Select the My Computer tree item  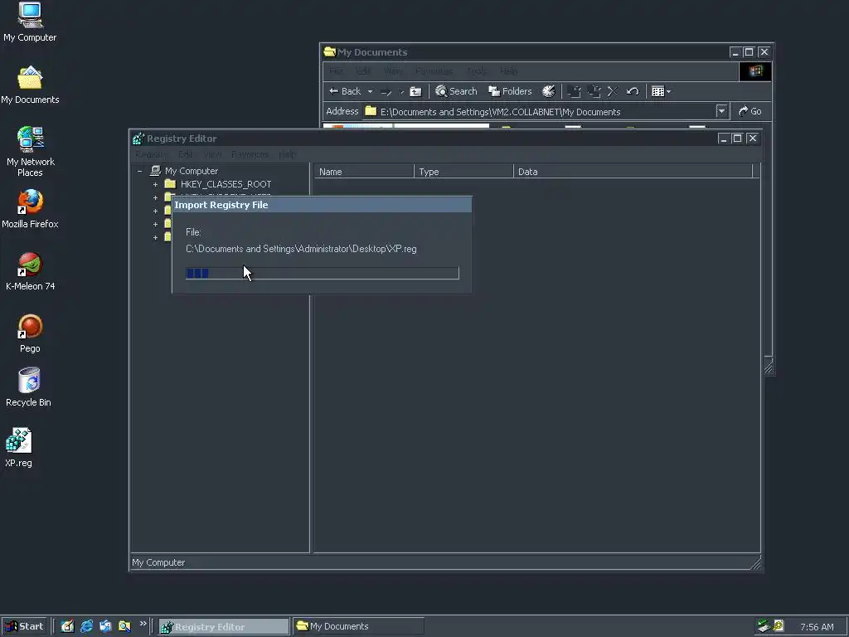tap(192, 171)
